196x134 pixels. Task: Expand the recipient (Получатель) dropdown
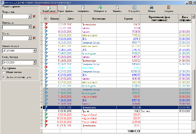click(x=30, y=16)
